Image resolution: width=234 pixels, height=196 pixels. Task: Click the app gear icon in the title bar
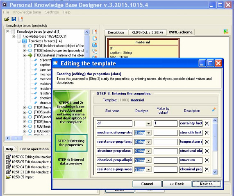[x=5, y=5]
